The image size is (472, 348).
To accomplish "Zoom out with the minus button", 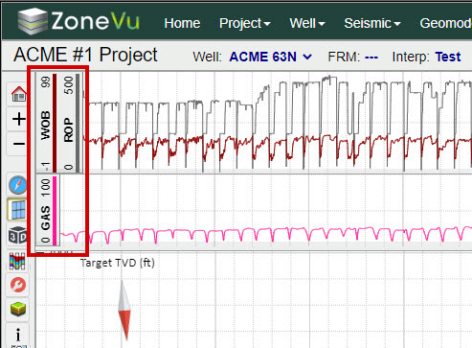I will (19, 144).
